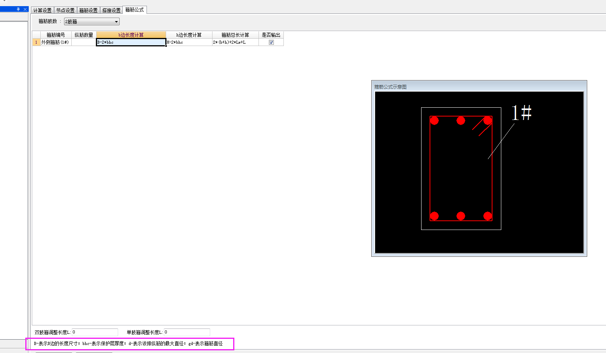Click the 箍筋总长计算 column header
606x353 pixels.
tap(235, 35)
